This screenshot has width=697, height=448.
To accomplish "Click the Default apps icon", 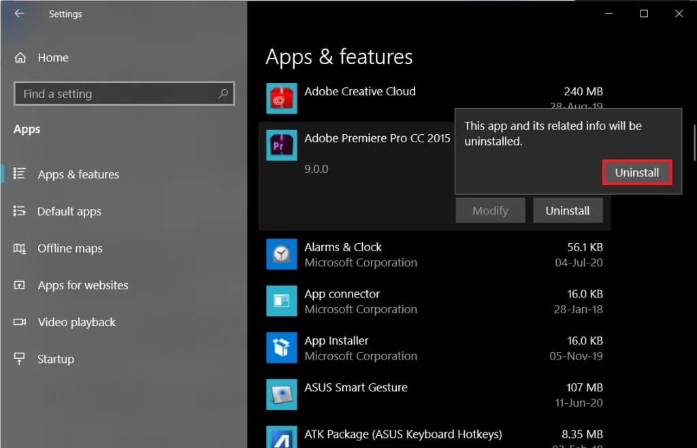I will tap(20, 210).
